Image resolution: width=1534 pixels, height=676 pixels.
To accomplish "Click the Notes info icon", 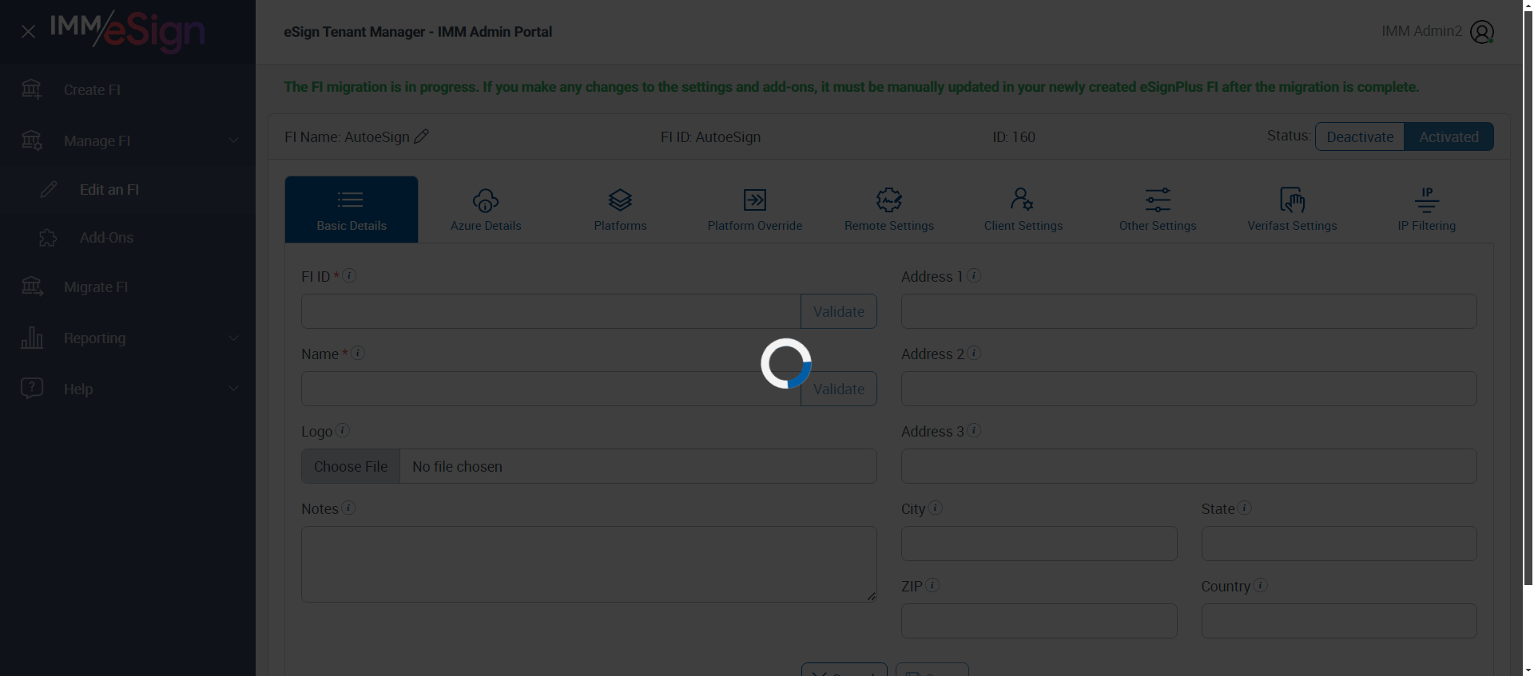I will pyautogui.click(x=348, y=508).
